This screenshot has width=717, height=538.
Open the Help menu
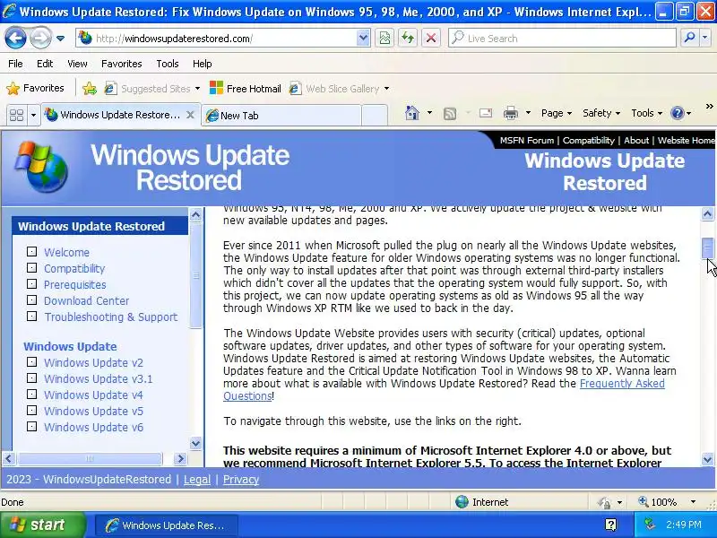tap(203, 64)
